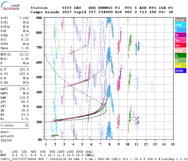
Task: Click the foF2 value 7.650
Action: coord(24,18)
